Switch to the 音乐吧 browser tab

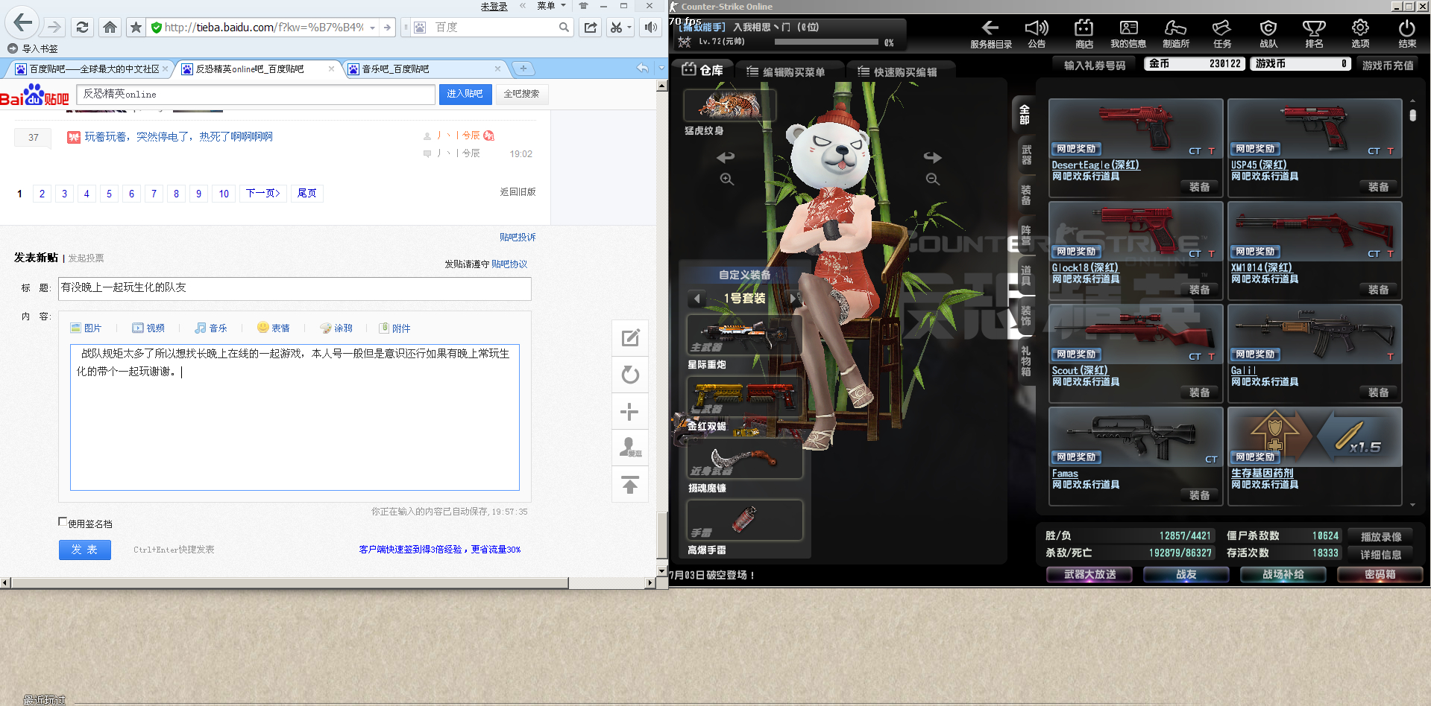(x=426, y=69)
